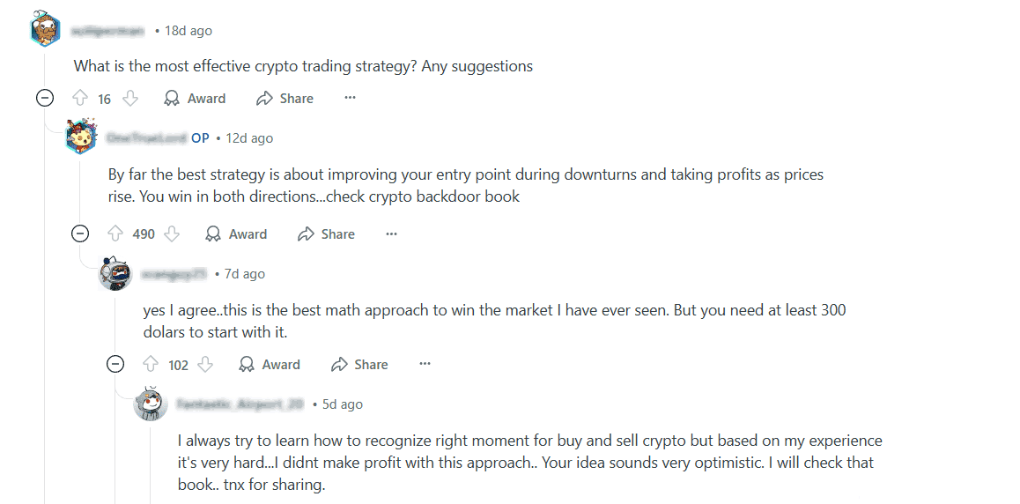Award the comment posted 7d ago
Viewport: 1020px width, 504px height.
(x=270, y=364)
